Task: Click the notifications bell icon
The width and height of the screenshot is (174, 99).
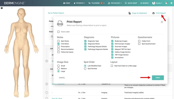Action: pos(166,3)
